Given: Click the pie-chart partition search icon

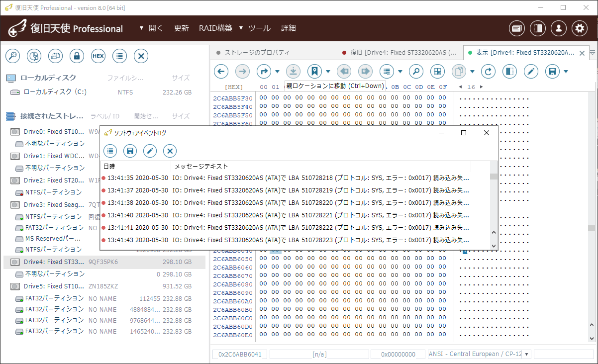Looking at the screenshot, I should pos(34,56).
